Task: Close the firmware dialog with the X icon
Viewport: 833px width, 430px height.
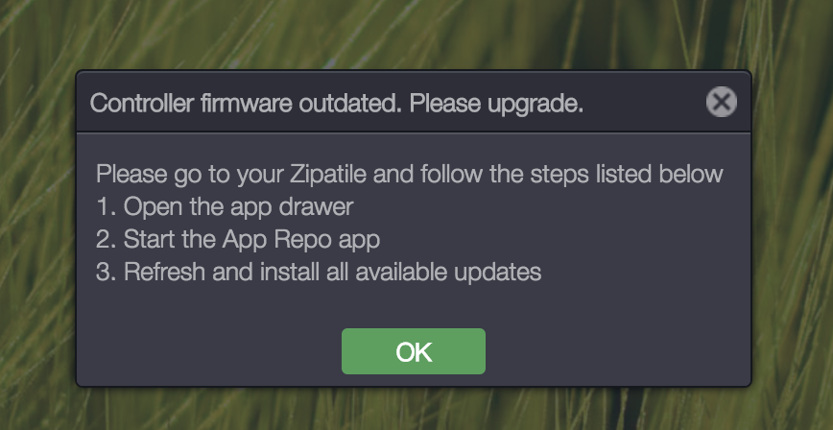Action: click(721, 102)
